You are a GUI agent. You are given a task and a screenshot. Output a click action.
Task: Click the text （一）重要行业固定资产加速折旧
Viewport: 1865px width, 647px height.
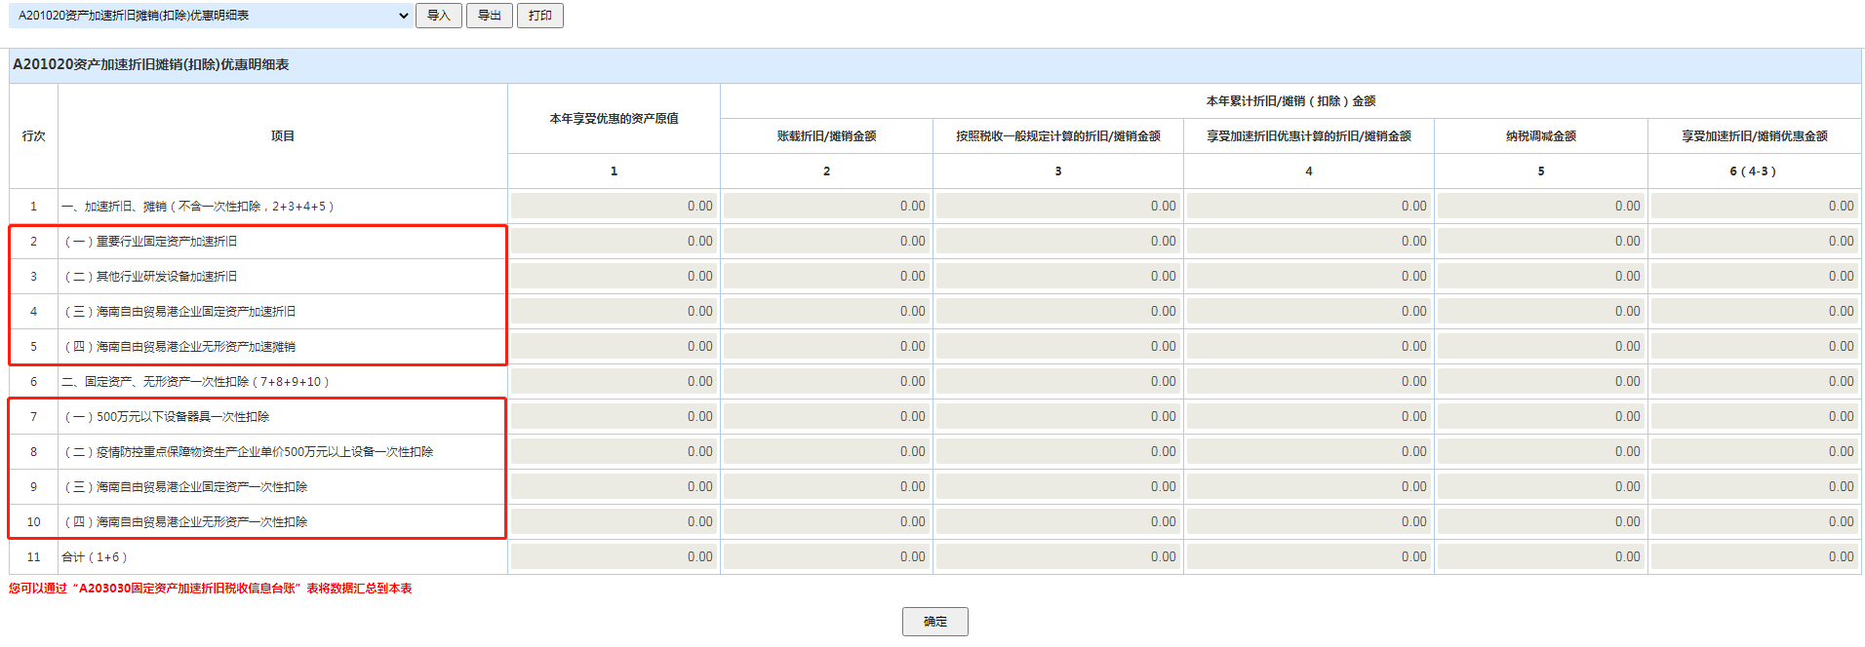click(150, 242)
